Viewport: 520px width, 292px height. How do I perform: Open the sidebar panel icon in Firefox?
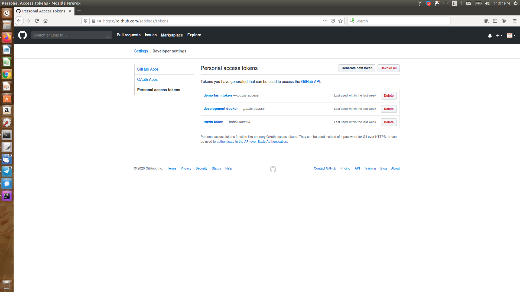coord(495,21)
